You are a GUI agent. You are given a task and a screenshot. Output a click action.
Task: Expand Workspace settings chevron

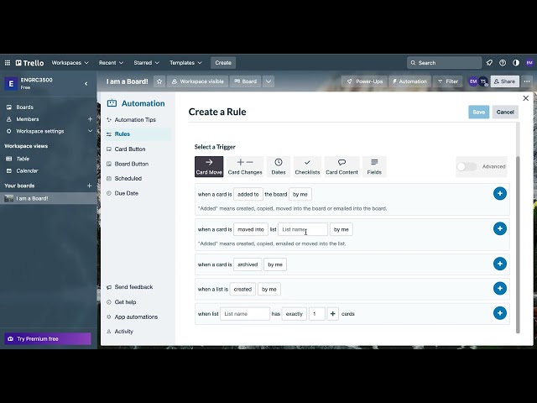[x=90, y=131]
